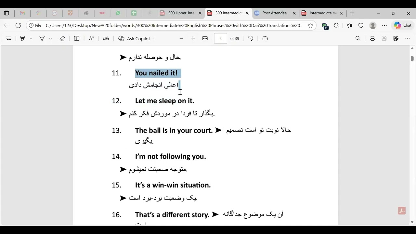Select the PDF erase tool
416x234 pixels.
coord(62,38)
